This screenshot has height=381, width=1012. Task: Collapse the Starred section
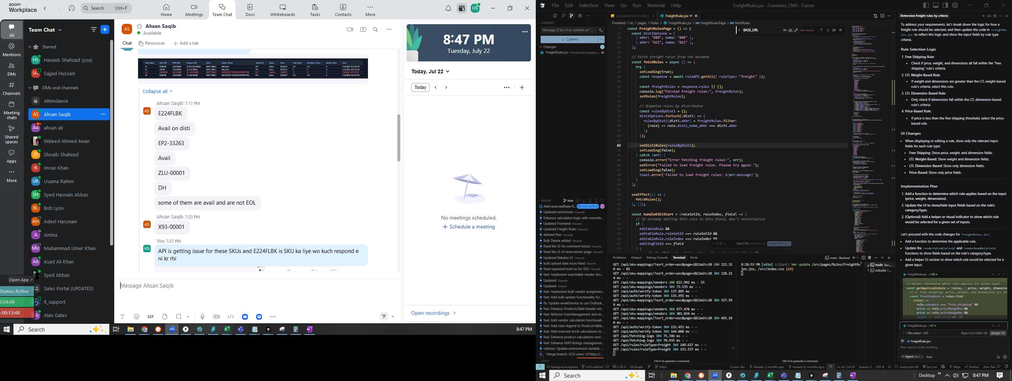(x=29, y=47)
